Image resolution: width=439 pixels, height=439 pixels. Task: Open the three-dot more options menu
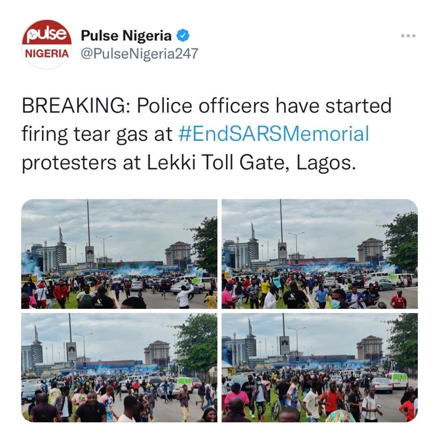408,36
